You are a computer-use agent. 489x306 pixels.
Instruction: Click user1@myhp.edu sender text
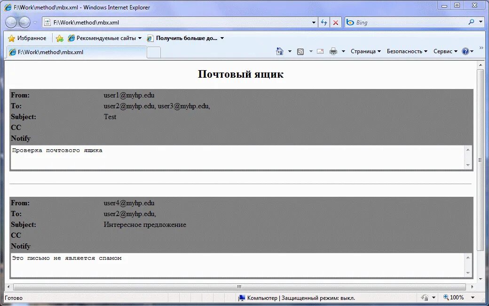pos(129,95)
